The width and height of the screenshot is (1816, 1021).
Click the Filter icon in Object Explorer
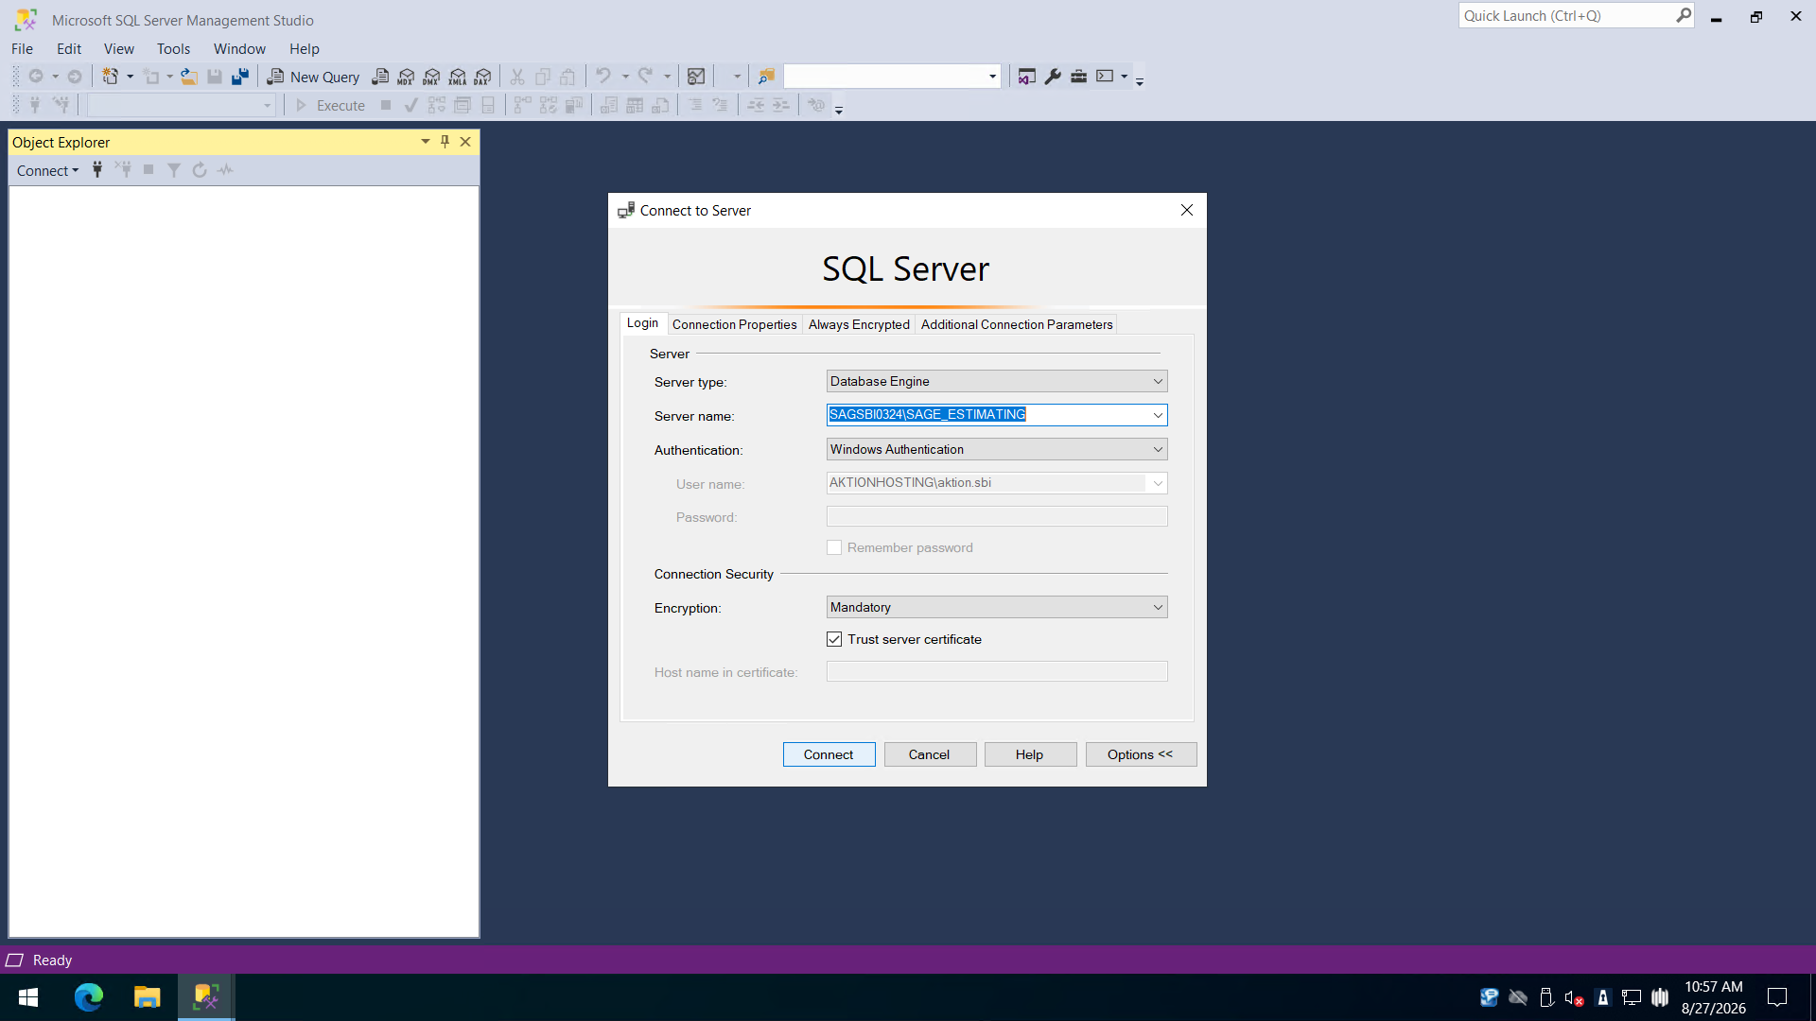(174, 170)
